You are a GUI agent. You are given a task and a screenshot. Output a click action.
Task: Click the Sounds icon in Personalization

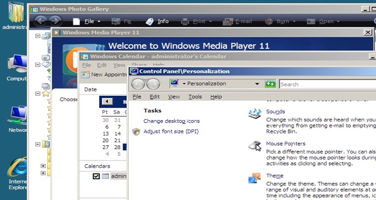point(255,114)
